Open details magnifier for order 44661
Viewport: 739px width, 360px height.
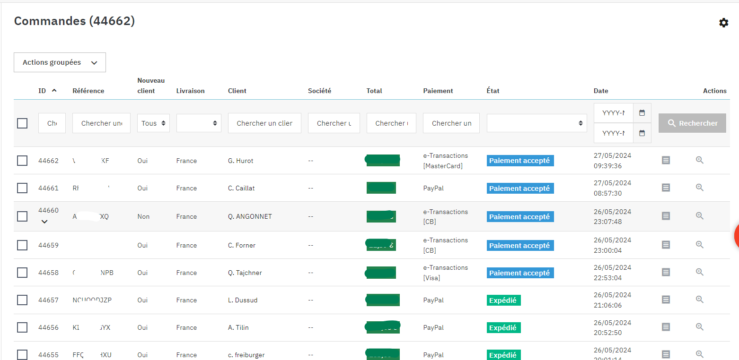(700, 188)
